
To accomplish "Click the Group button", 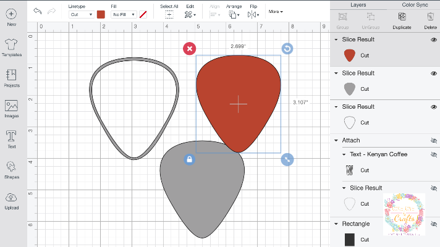I will click(x=342, y=21).
